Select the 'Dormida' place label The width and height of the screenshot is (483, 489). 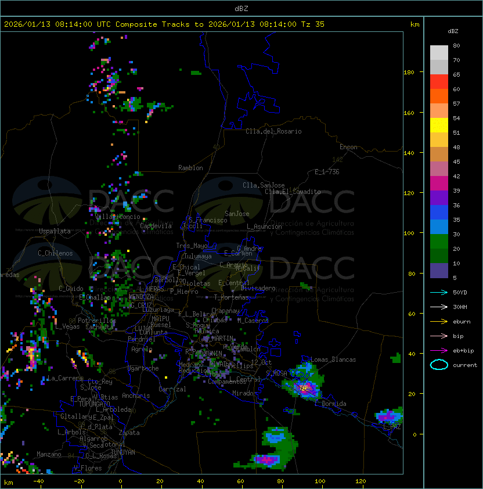[x=334, y=404]
